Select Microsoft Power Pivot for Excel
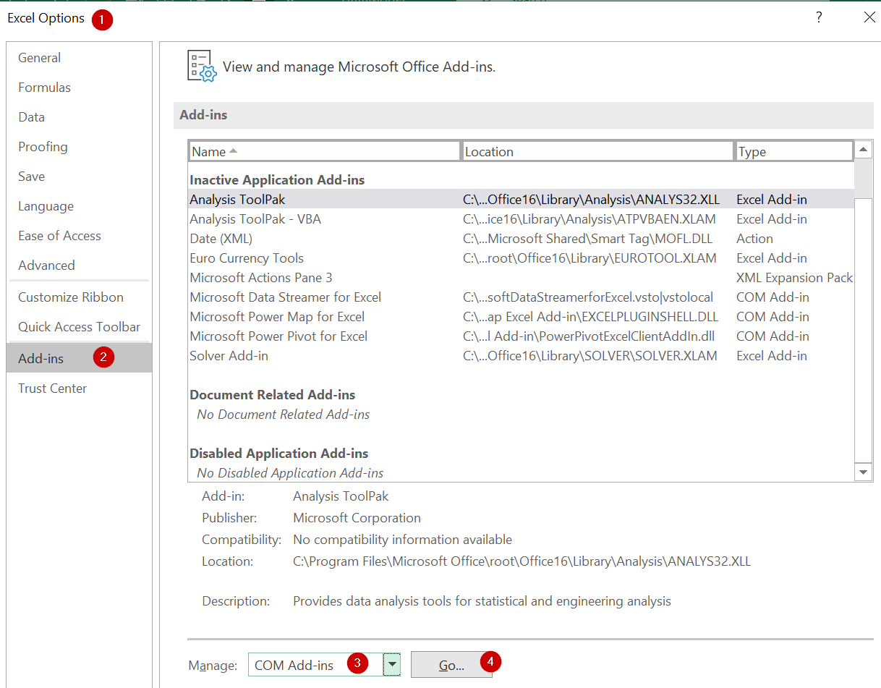 coord(278,336)
